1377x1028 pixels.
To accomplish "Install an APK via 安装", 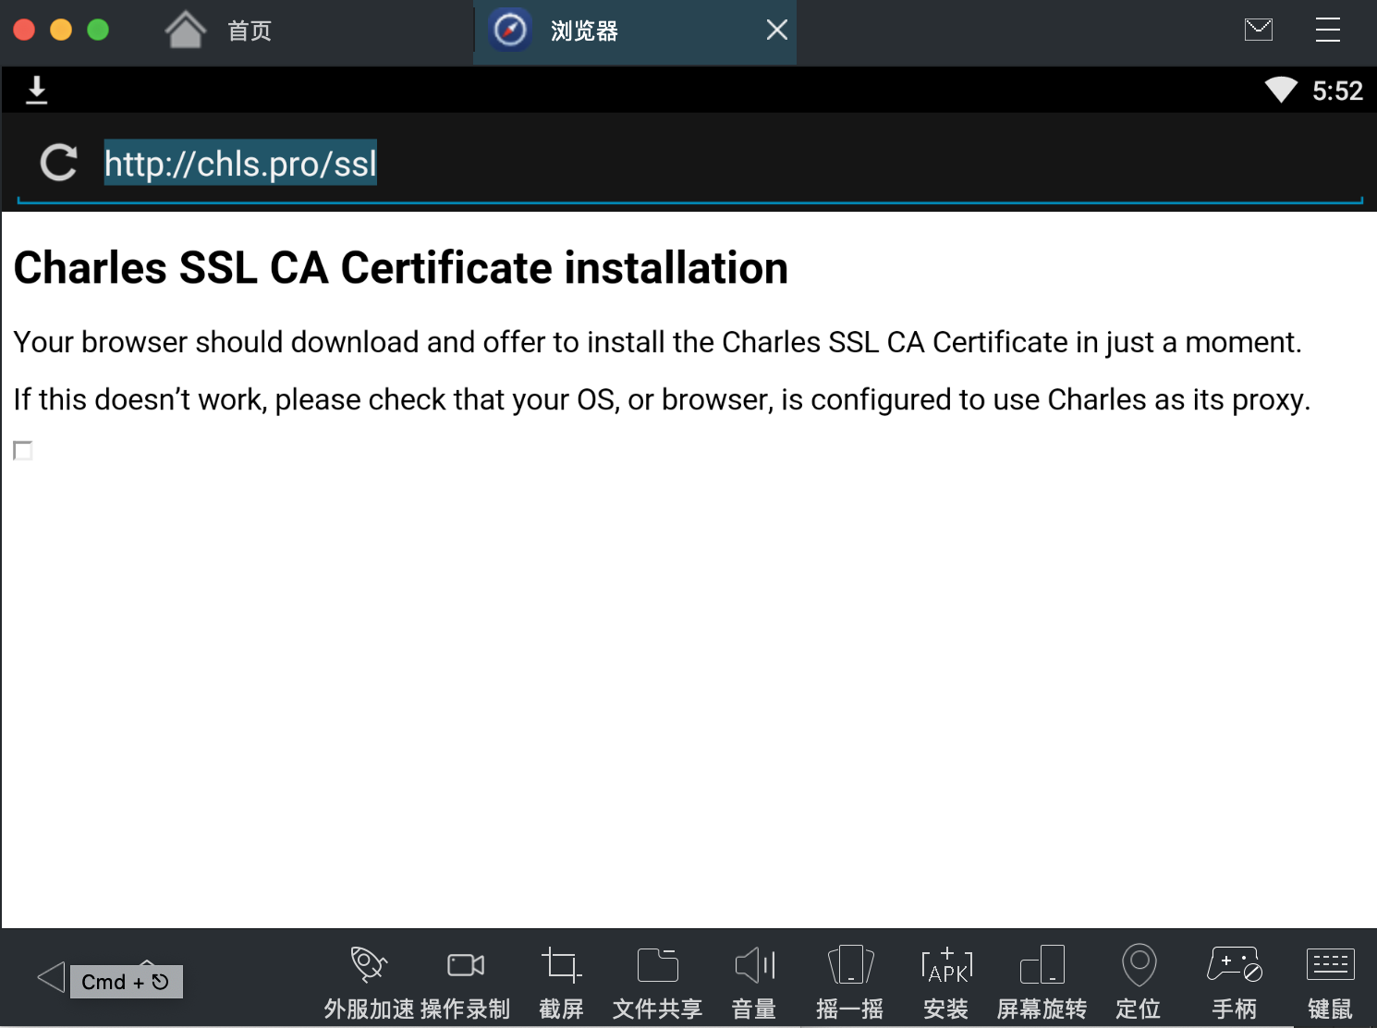I will point(946,984).
